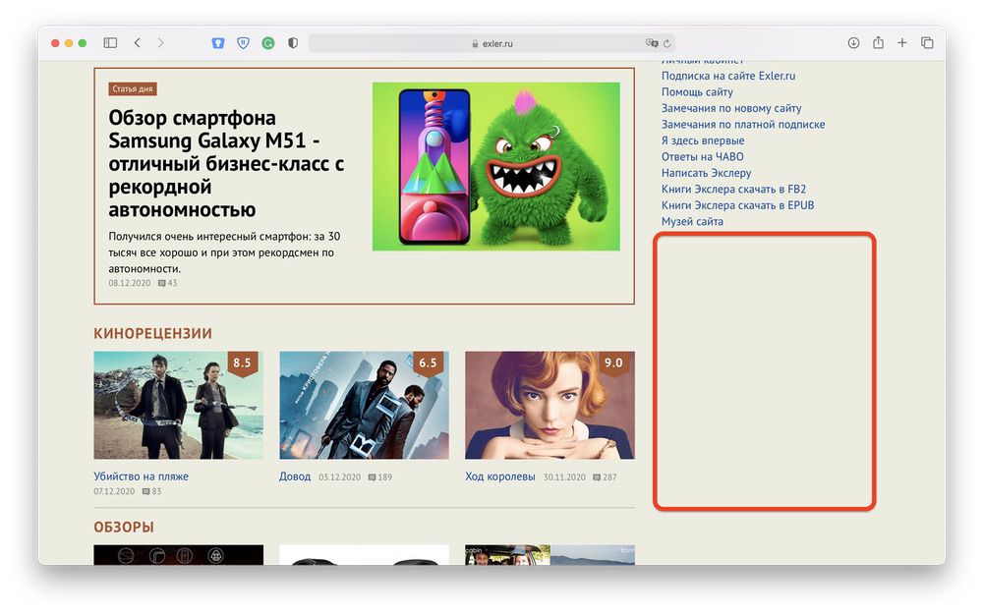Open the share menu icon

point(878,42)
